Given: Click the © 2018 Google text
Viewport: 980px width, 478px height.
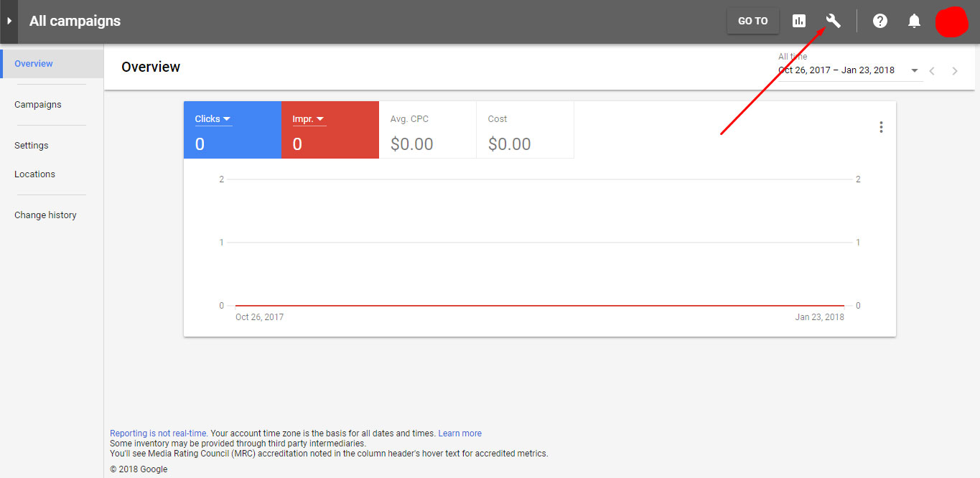Looking at the screenshot, I should pyautogui.click(x=139, y=469).
